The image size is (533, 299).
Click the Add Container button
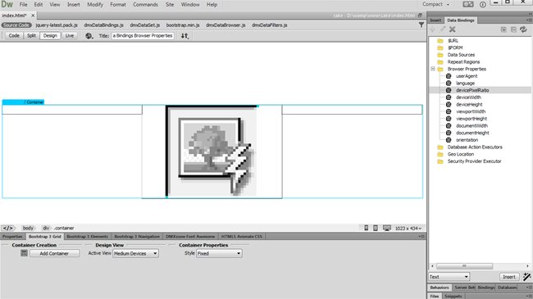(54, 253)
